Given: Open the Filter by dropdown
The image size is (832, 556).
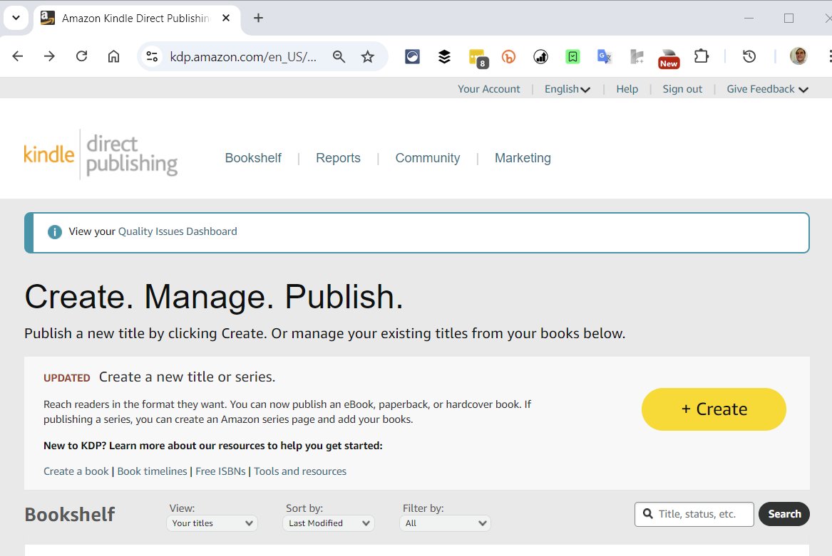Looking at the screenshot, I should click(445, 523).
